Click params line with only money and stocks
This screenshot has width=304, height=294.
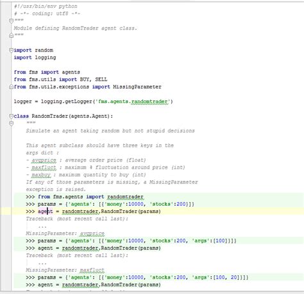pos(110,204)
